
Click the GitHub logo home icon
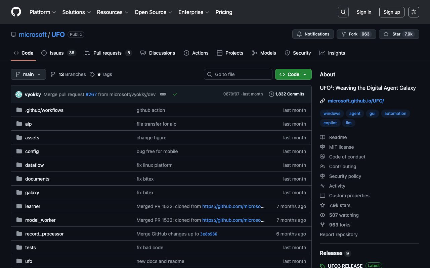tap(16, 12)
